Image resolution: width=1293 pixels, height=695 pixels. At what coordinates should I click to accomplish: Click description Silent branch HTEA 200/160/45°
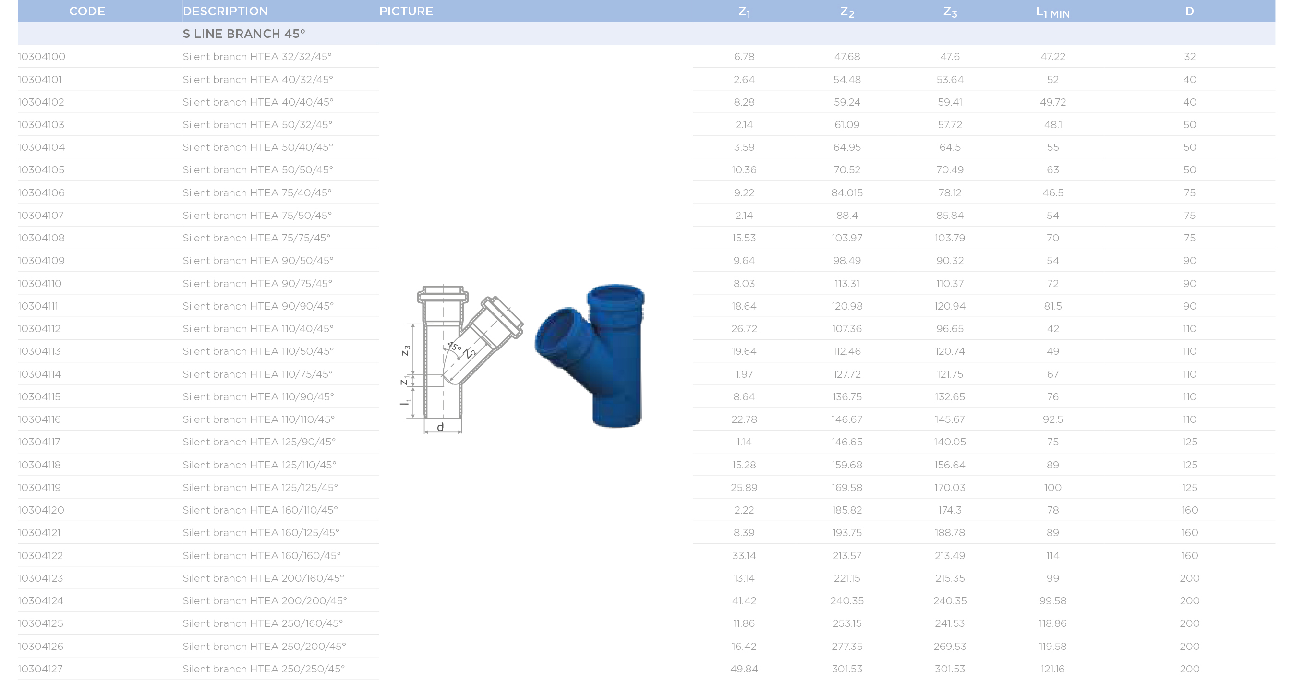point(264,578)
